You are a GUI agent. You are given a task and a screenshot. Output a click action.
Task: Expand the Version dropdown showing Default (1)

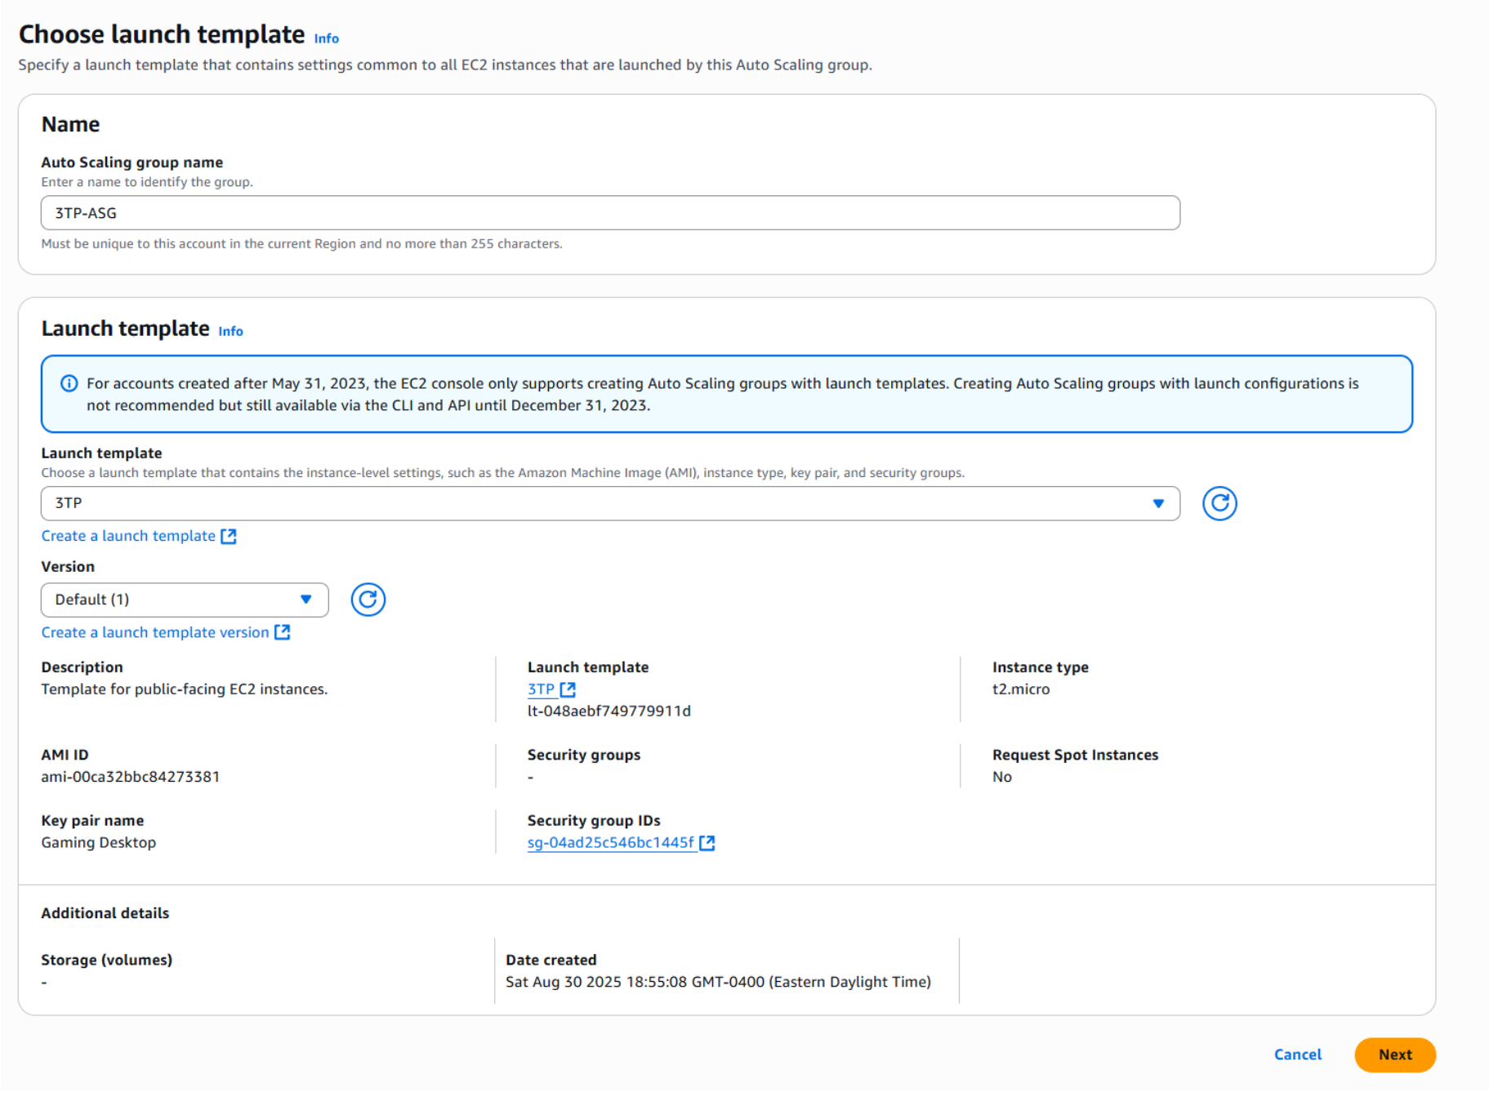click(x=185, y=600)
